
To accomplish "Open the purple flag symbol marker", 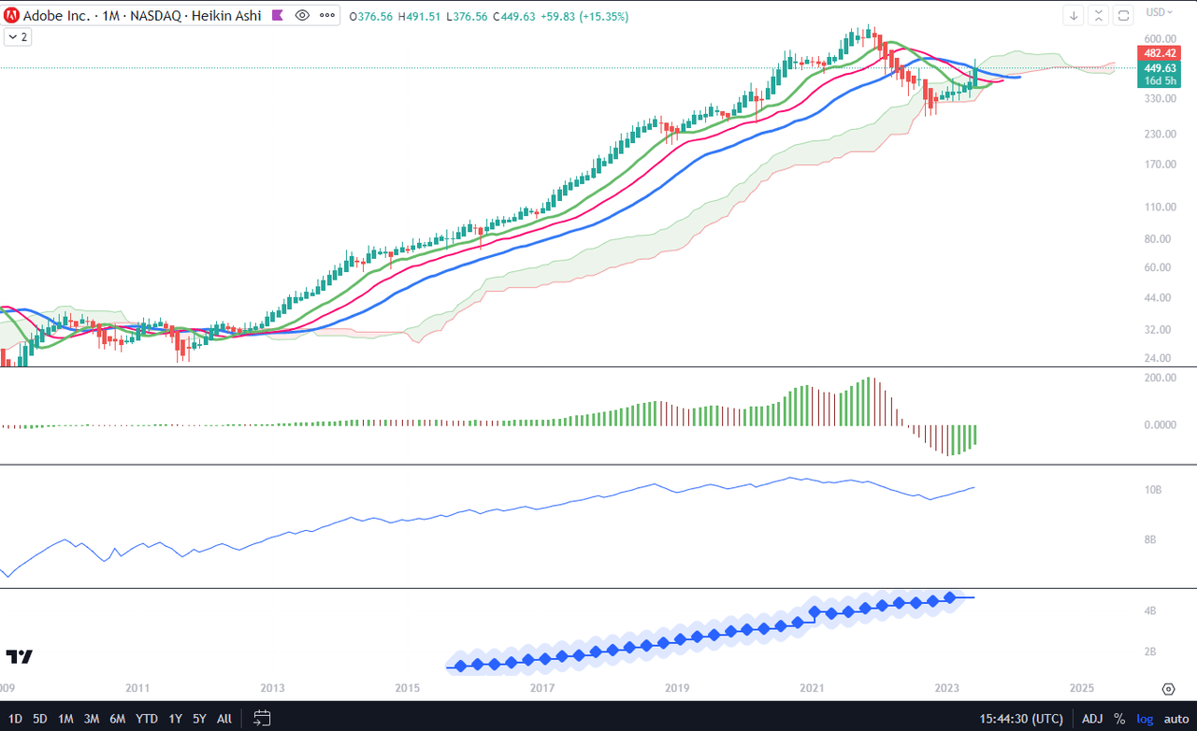I will pos(277,16).
